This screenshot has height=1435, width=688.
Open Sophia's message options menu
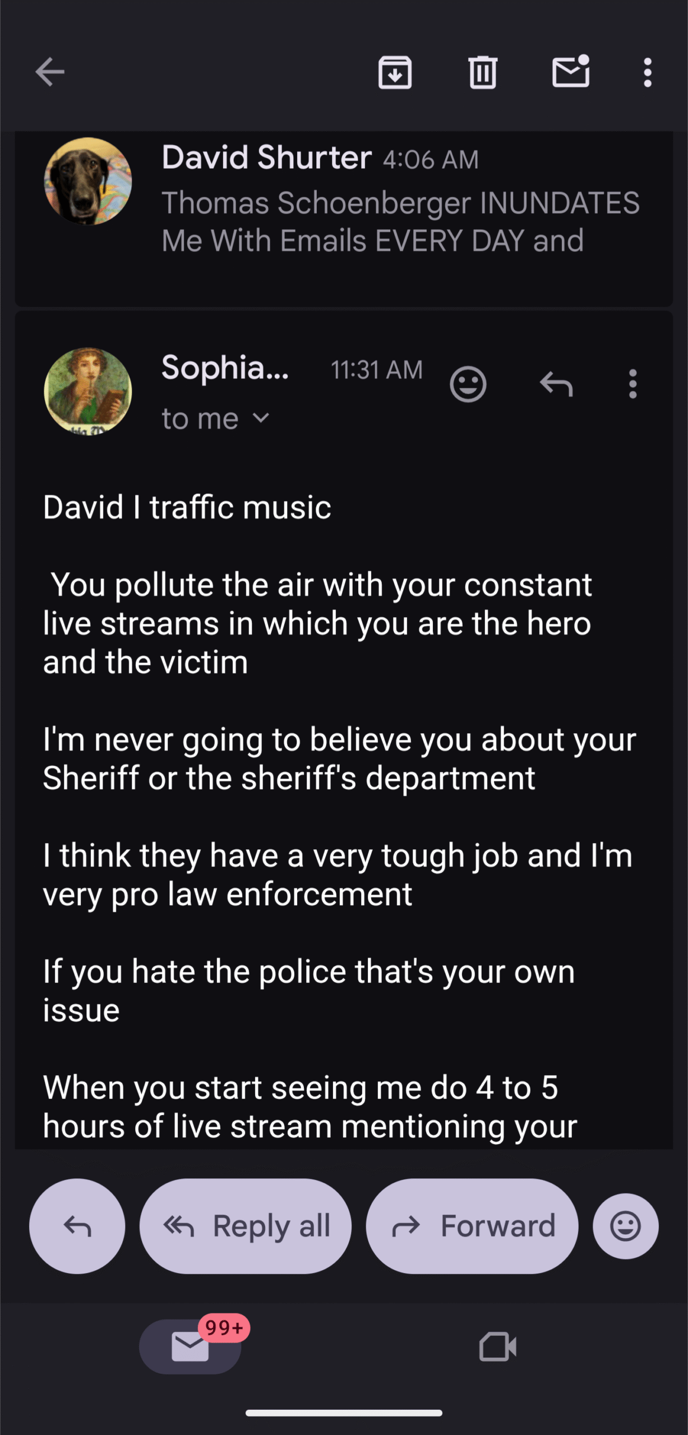(x=632, y=385)
